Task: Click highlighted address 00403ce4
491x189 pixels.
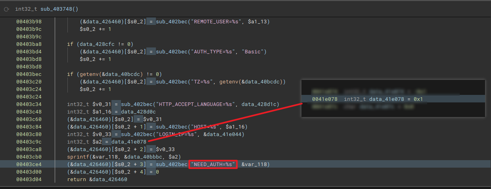Action: pyautogui.click(x=29, y=164)
